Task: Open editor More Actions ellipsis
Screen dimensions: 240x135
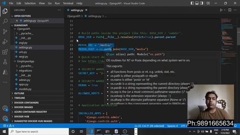Action: tap(235, 10)
